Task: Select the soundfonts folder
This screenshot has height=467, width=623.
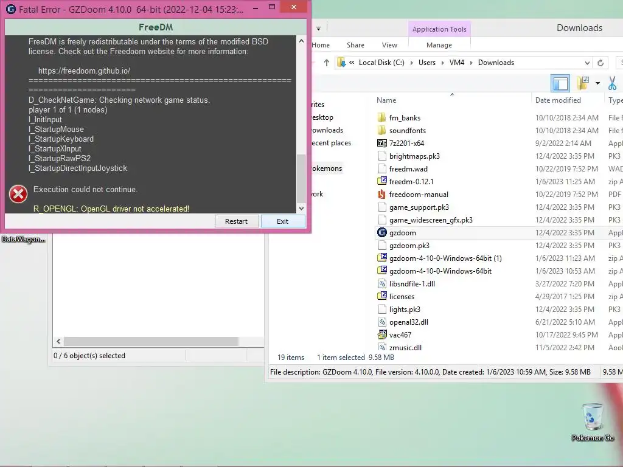Action: pos(407,131)
